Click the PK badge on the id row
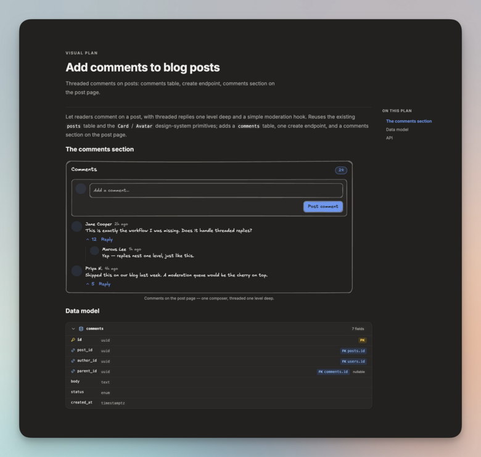The image size is (481, 457). coord(362,340)
